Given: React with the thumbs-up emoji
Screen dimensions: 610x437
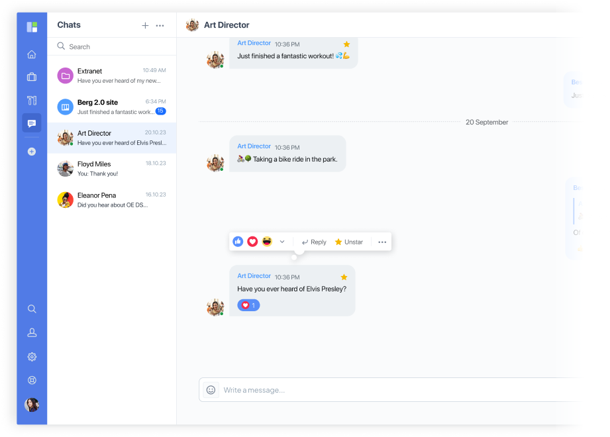Looking at the screenshot, I should 238,241.
